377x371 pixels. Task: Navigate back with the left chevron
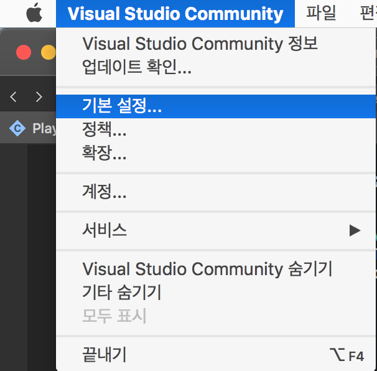click(x=13, y=96)
